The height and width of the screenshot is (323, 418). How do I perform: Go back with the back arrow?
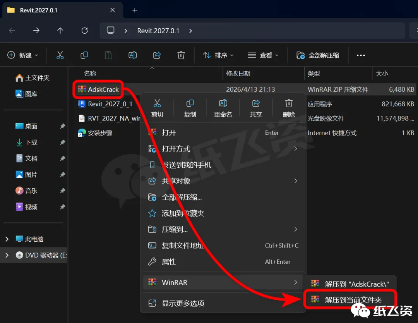pos(12,31)
